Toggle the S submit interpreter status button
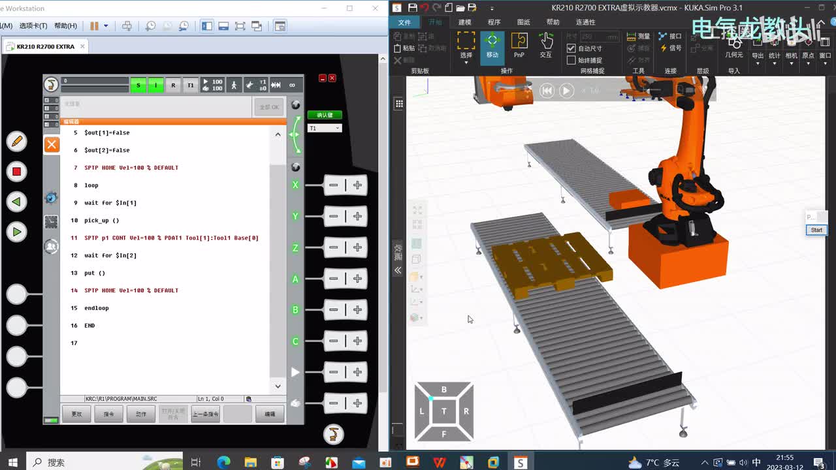 click(138, 85)
